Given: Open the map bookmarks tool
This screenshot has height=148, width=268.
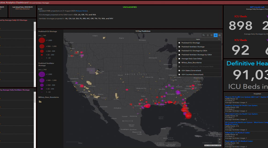Looking at the screenshot, I should 208,35.
